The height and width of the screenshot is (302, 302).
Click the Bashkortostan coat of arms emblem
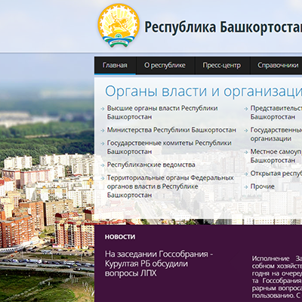pos(119,25)
